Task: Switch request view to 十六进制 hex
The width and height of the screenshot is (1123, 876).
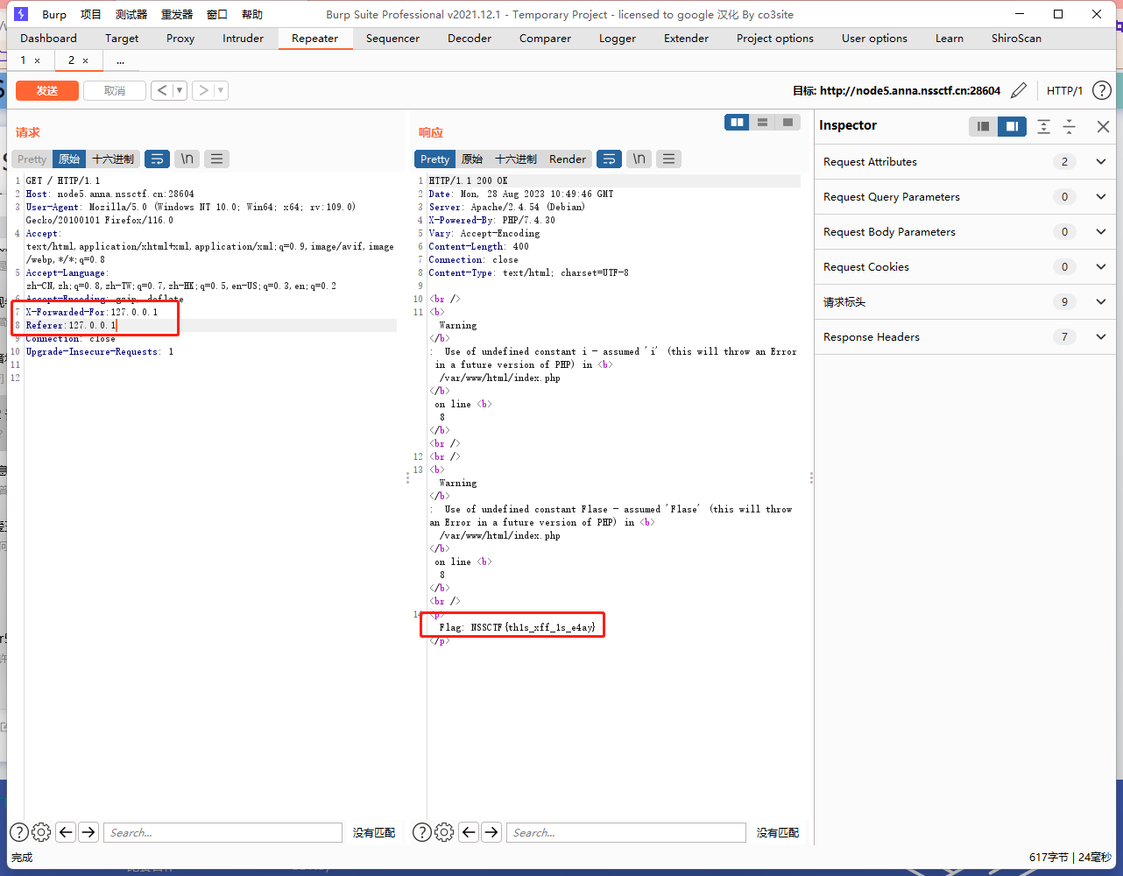Action: (113, 159)
